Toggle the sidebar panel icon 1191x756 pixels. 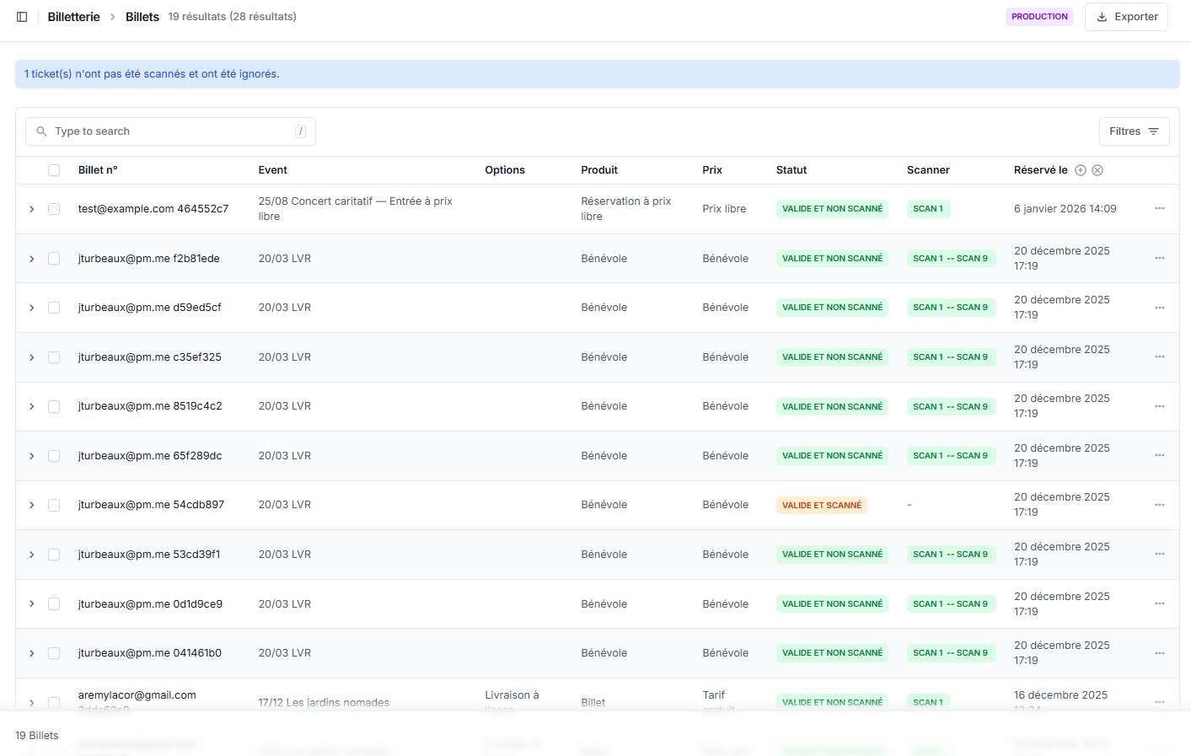click(x=22, y=17)
